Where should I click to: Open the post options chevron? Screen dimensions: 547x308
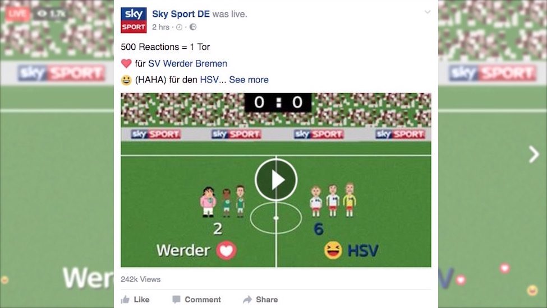(428, 12)
